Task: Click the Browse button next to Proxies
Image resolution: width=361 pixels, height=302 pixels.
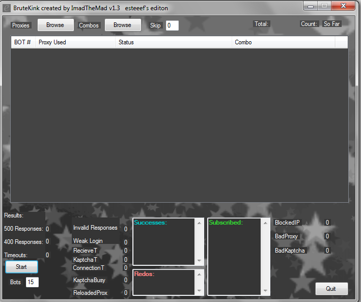Action: 55,25
